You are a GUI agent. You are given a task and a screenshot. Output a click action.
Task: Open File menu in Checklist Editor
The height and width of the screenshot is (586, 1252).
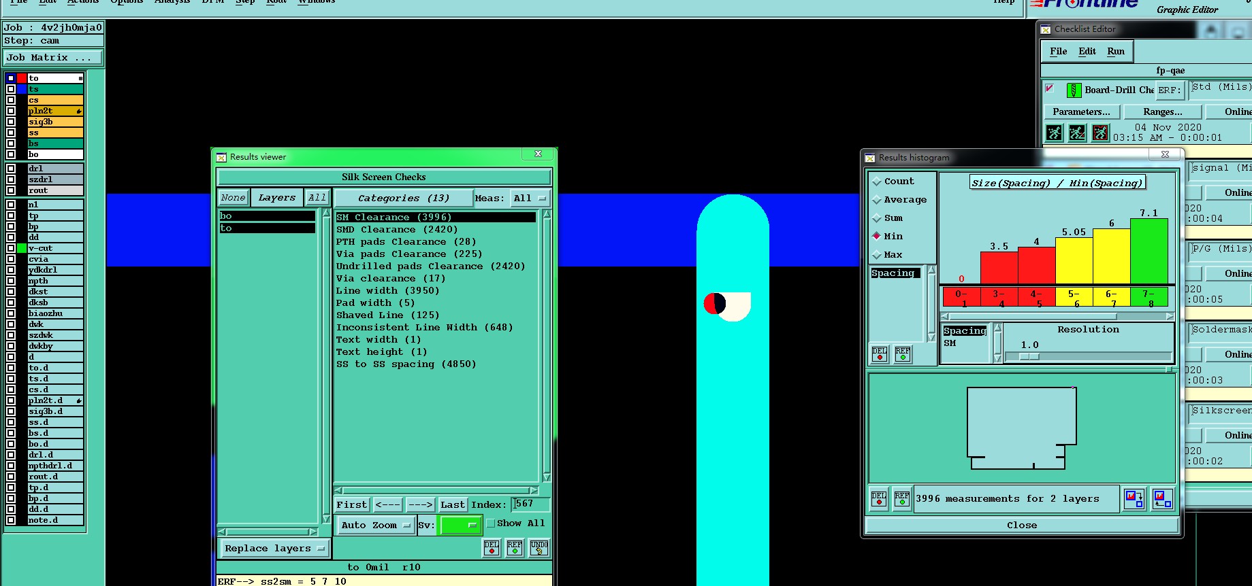coord(1058,52)
